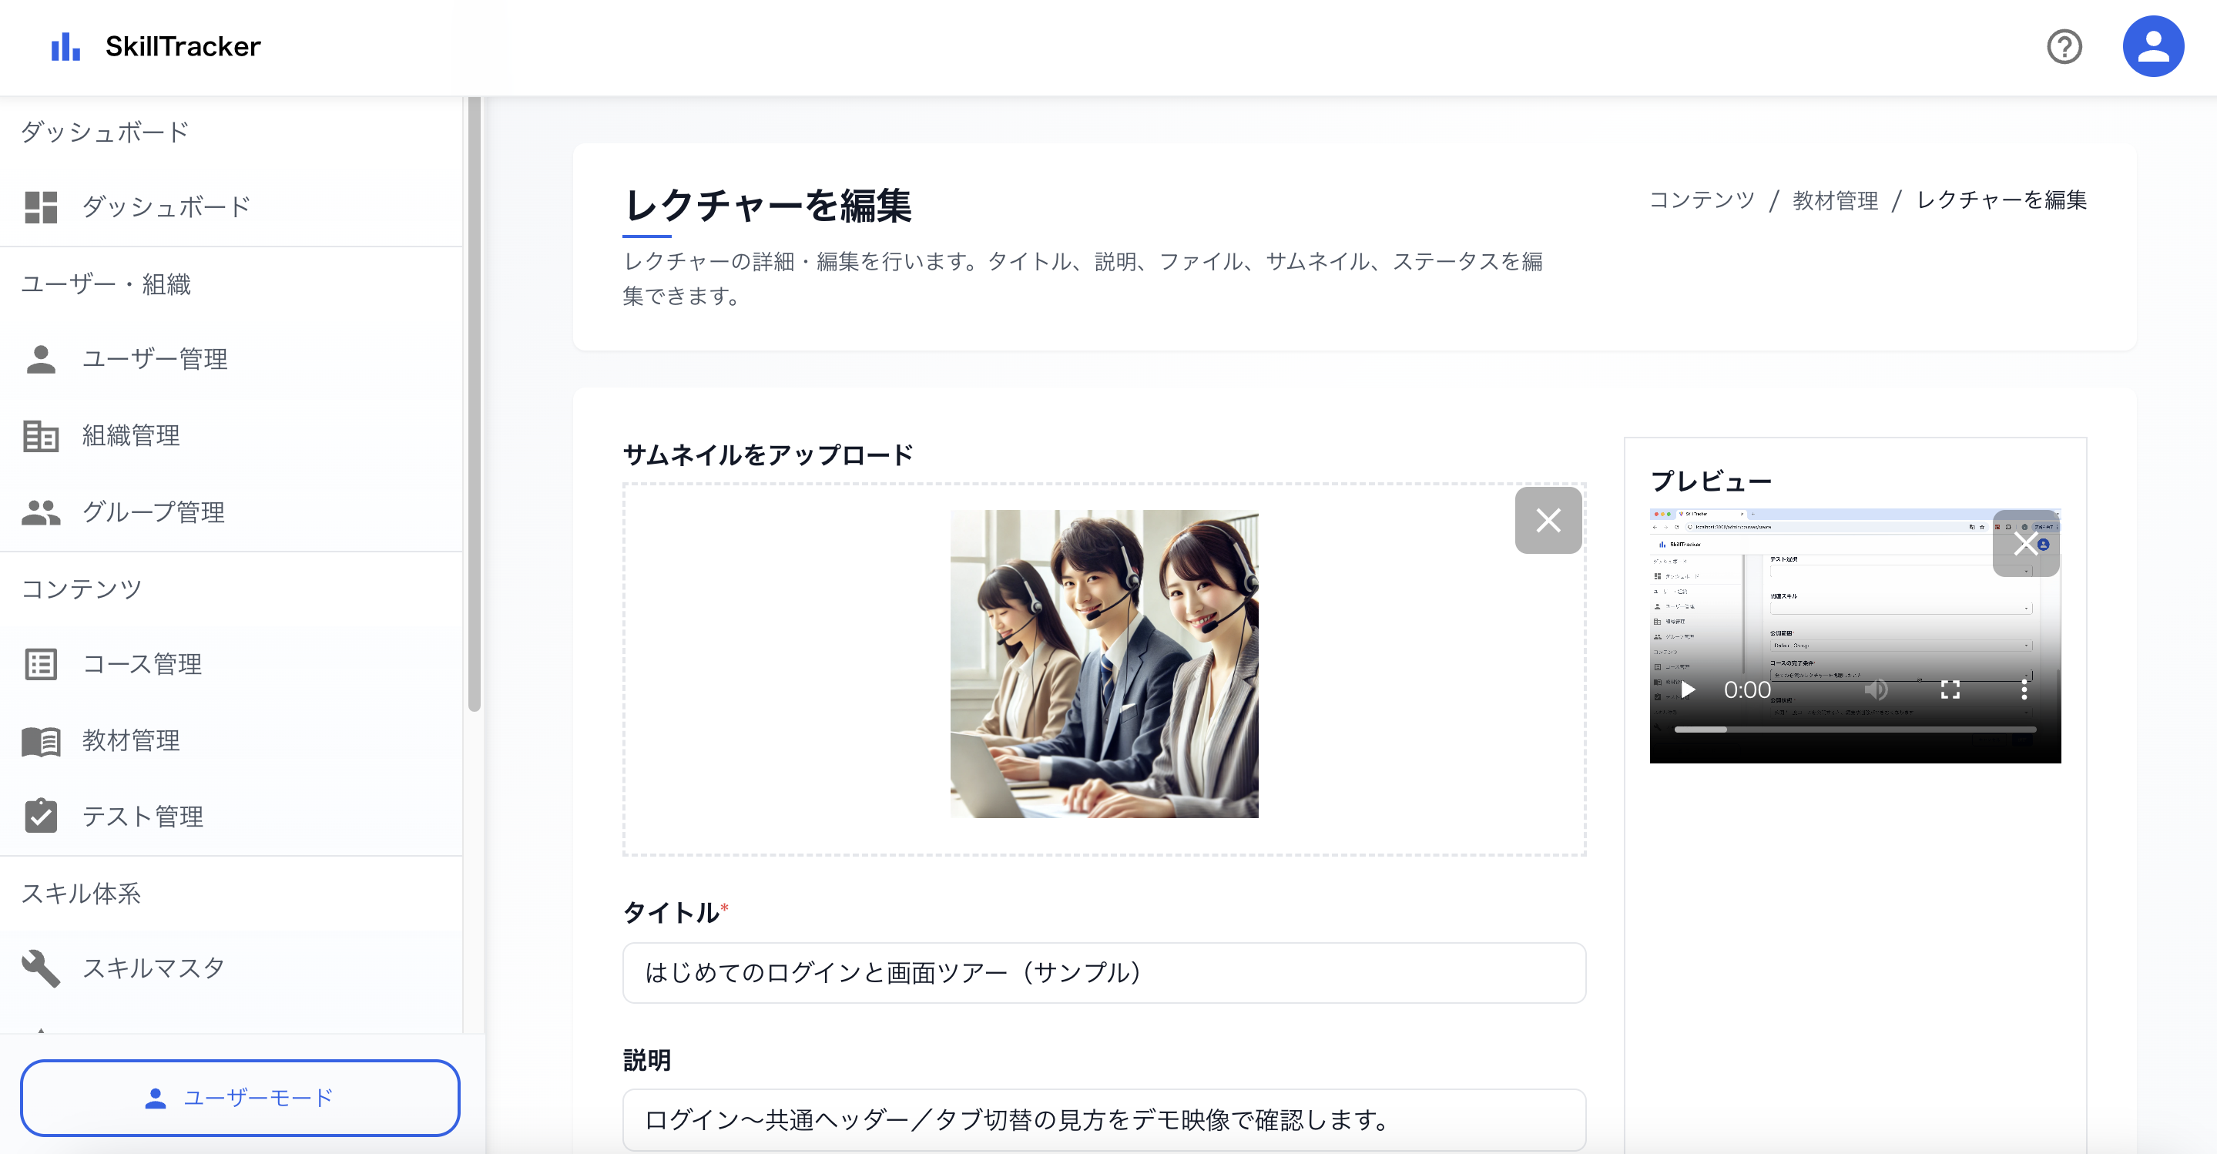Click the スキルマスタ wrench icon

[x=41, y=968]
